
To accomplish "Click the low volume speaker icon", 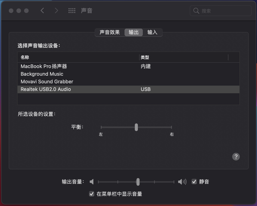I will [x=92, y=182].
